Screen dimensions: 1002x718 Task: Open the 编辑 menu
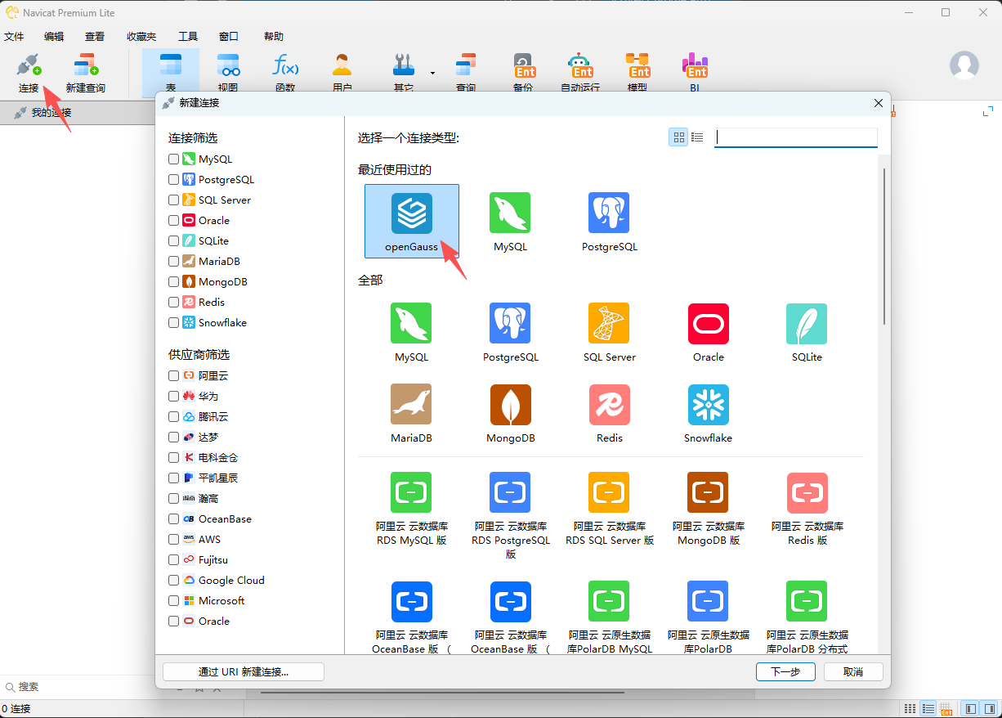(x=54, y=37)
